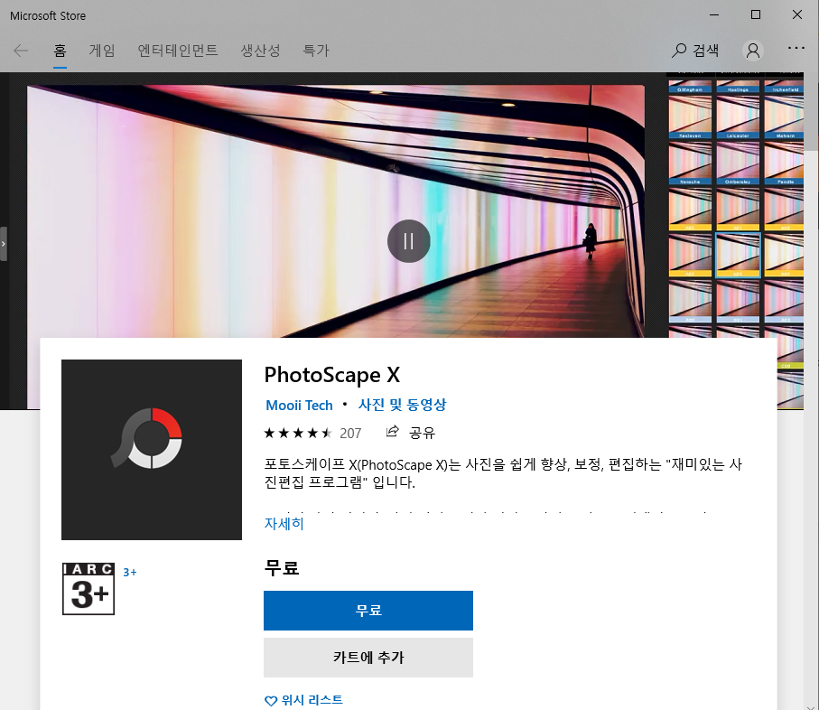Screen dimensions: 819x710
Task: Open the blue 3+ rating link
Action: (x=130, y=572)
